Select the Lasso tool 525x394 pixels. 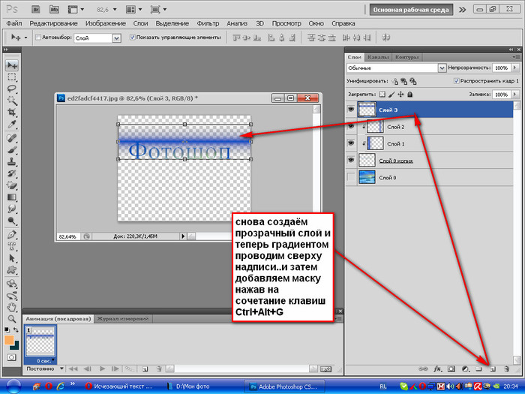pos(12,89)
